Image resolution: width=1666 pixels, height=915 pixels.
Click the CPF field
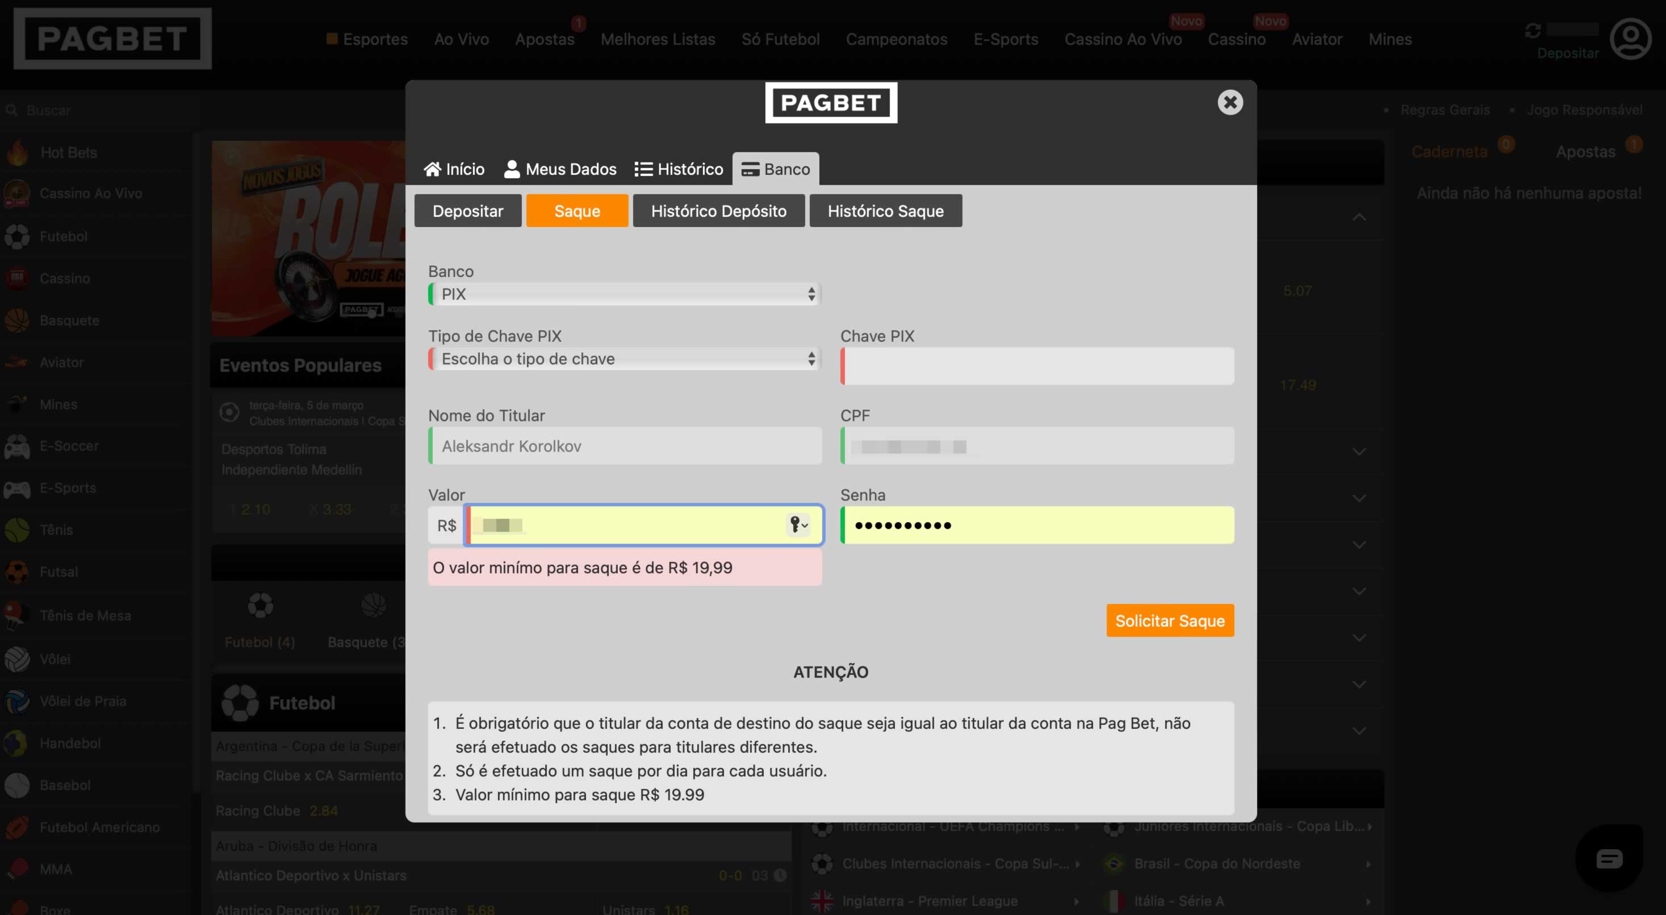tap(1037, 446)
